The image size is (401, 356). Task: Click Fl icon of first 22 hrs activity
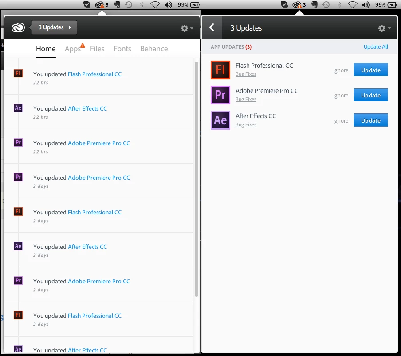tap(18, 74)
